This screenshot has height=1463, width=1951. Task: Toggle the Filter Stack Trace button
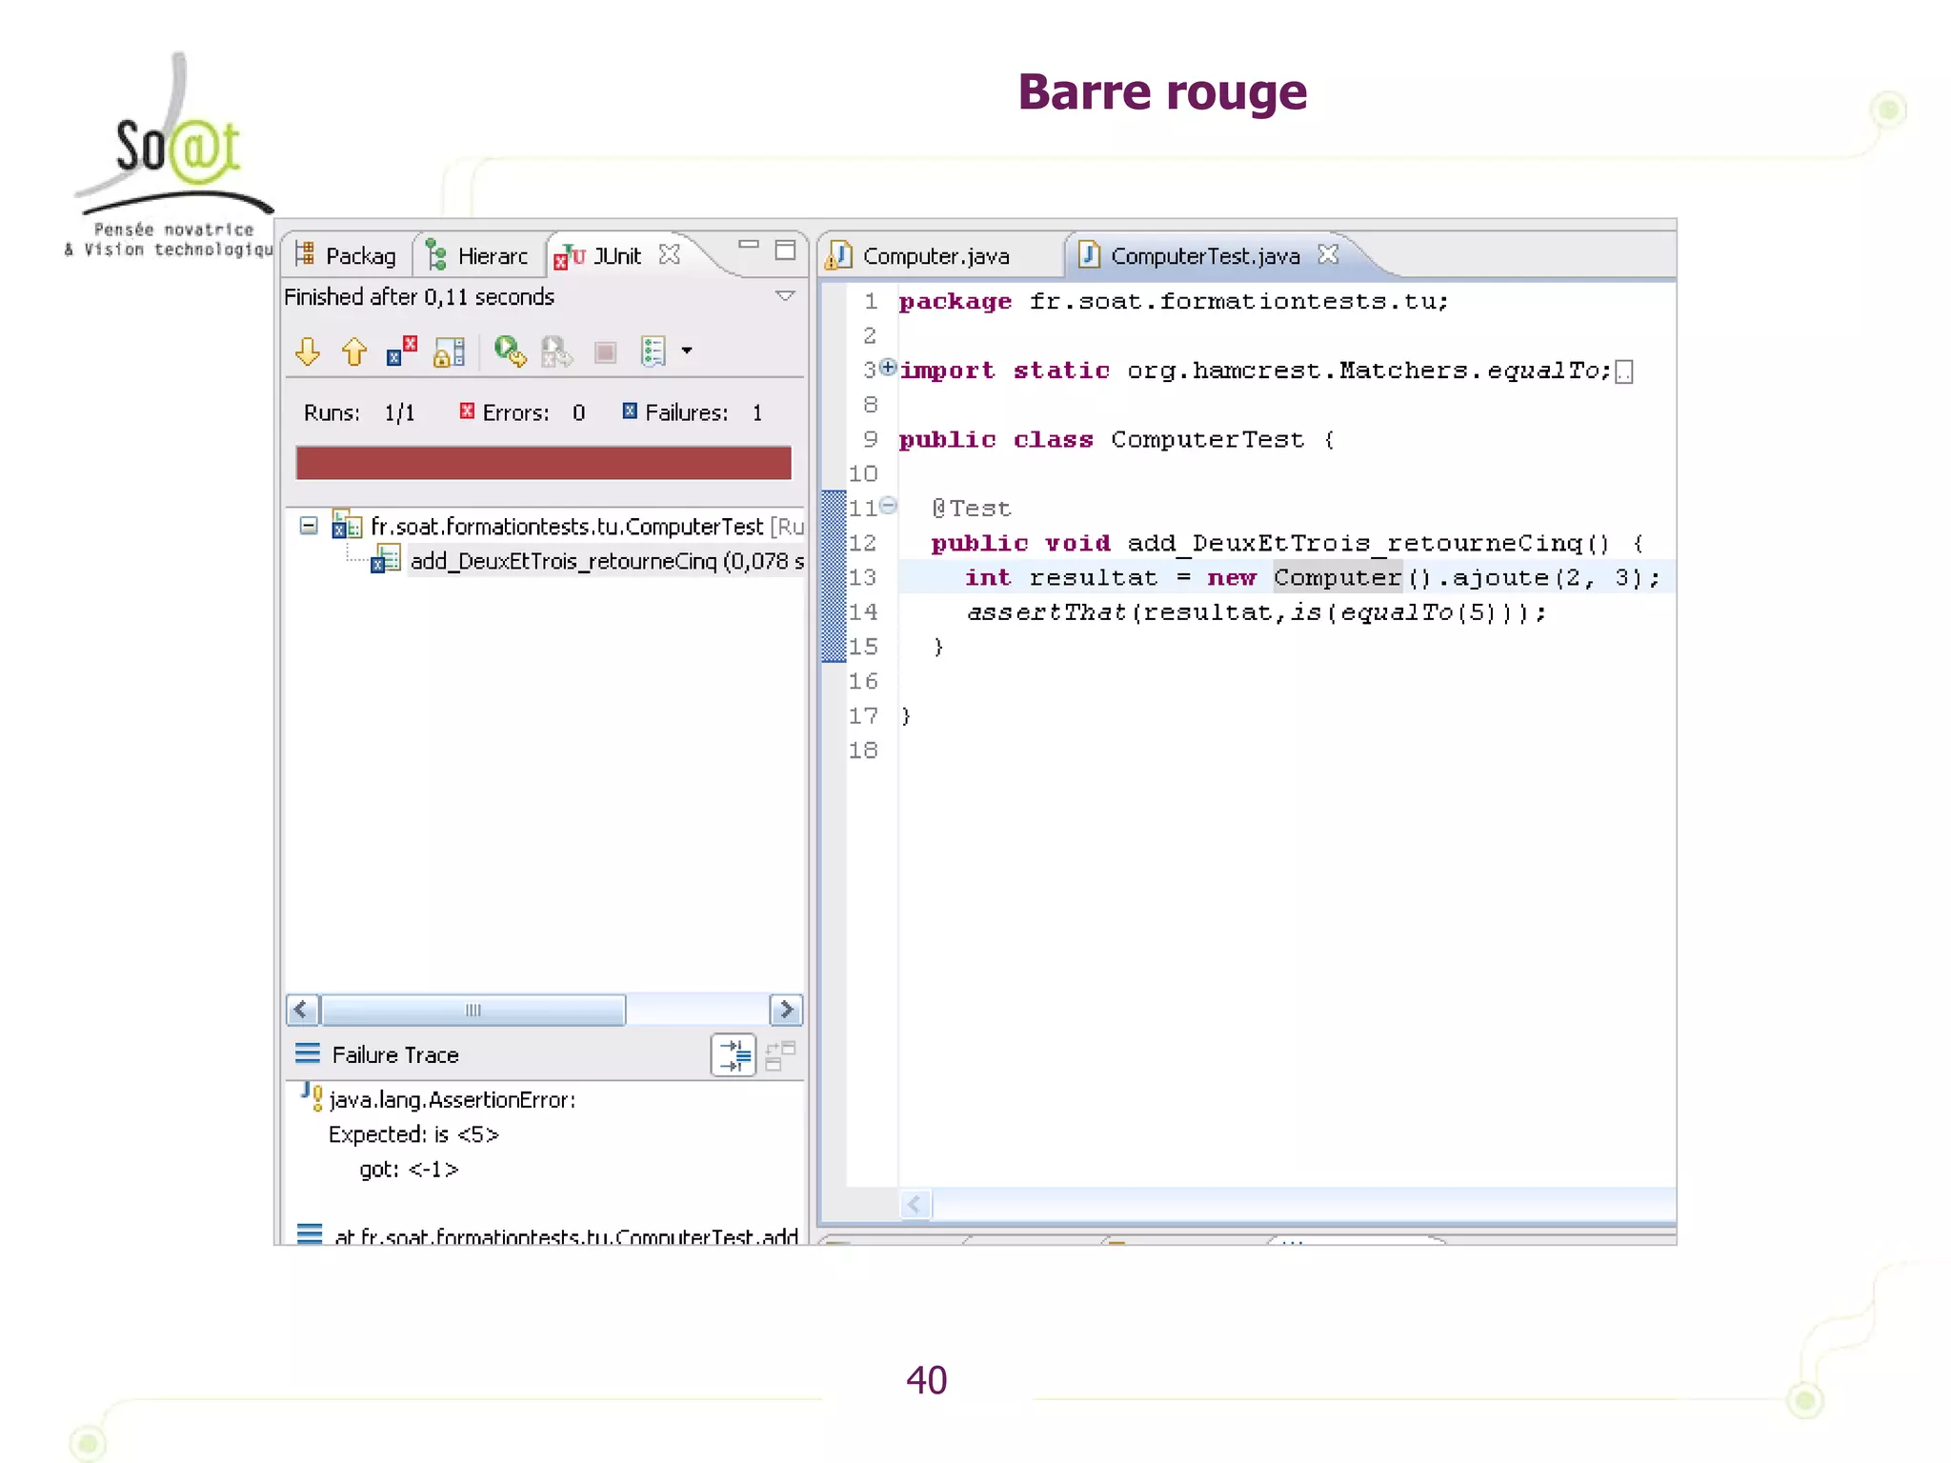[733, 1055]
